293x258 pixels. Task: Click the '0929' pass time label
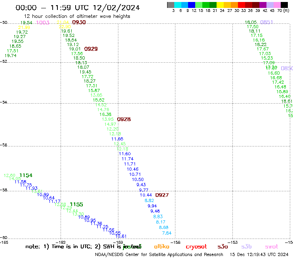tap(91, 49)
